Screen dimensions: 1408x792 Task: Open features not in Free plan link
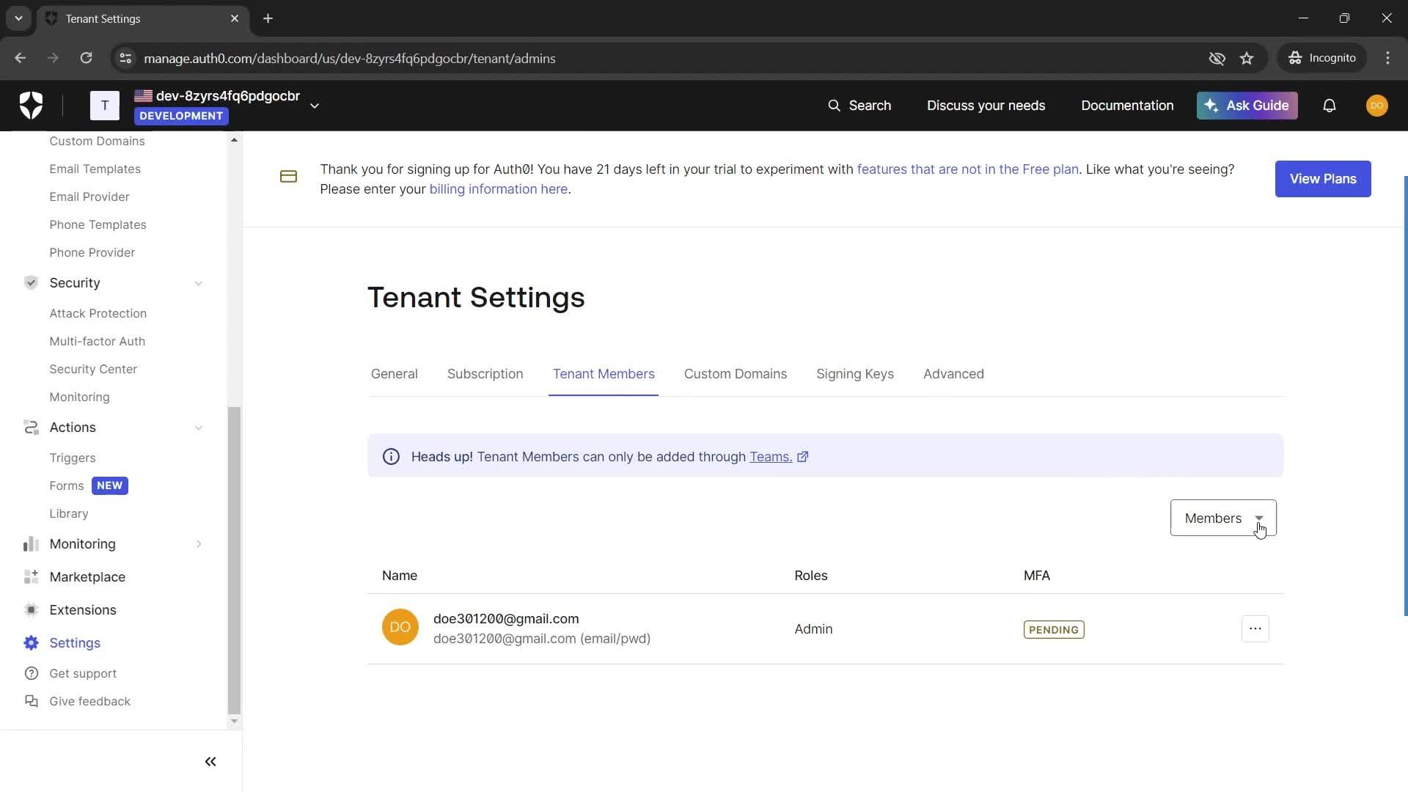tap(967, 169)
